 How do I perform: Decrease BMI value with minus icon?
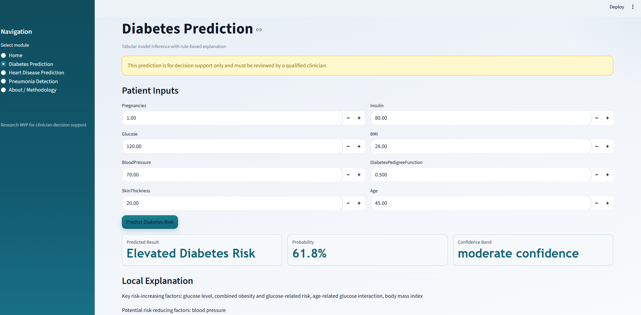coord(597,146)
